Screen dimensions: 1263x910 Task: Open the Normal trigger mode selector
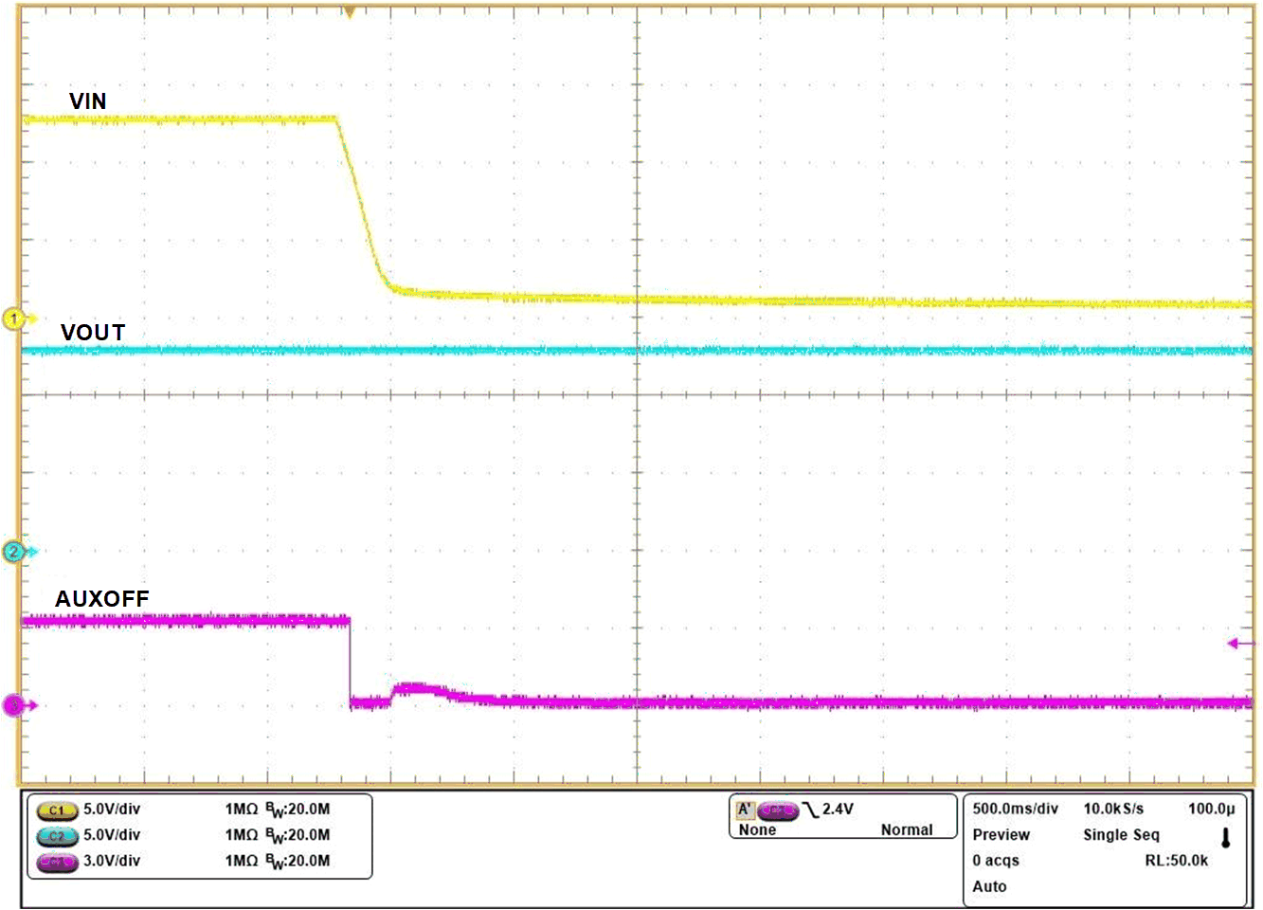pos(907,829)
